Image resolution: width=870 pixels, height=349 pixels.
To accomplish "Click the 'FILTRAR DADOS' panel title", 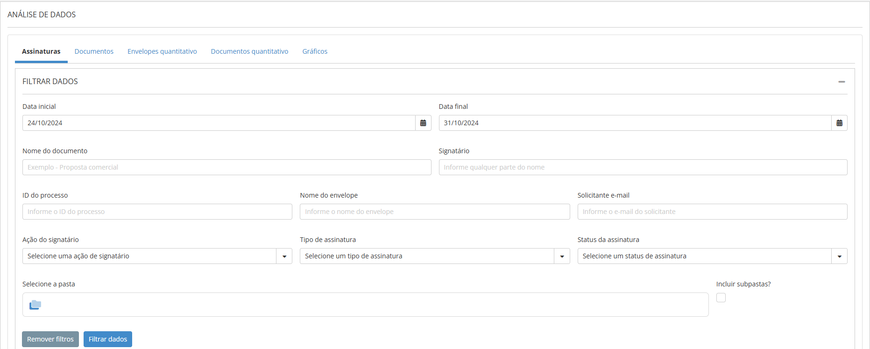I will pyautogui.click(x=50, y=81).
